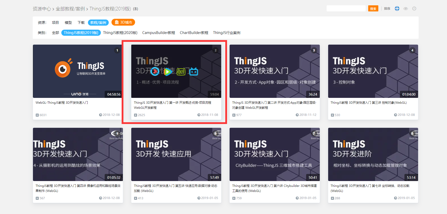Open title 第一讲 开发概述·优势·项目流程
Viewport: 447px width, 214px height.
pos(173,105)
